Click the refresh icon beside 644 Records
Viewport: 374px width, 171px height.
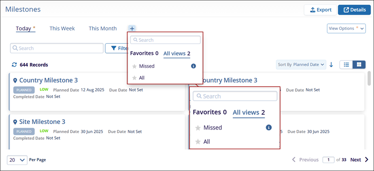tap(14, 65)
